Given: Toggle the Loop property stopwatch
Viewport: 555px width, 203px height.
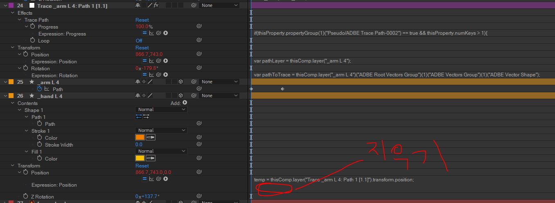Looking at the screenshot, I should [33, 40].
